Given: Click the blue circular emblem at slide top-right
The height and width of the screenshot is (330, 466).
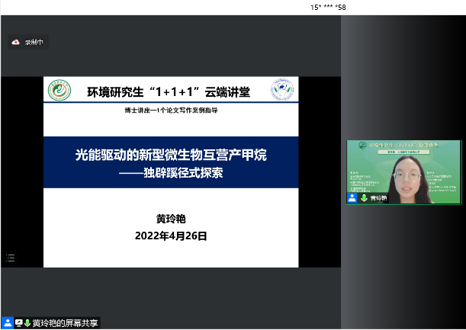Looking at the screenshot, I should point(282,91).
